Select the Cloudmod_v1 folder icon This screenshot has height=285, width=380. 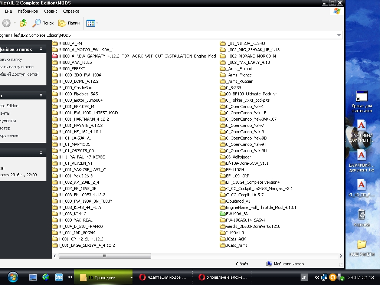pyautogui.click(x=223, y=201)
